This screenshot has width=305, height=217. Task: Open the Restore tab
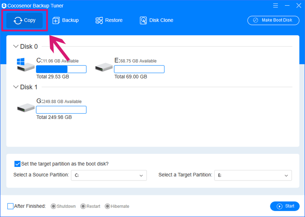pos(109,20)
